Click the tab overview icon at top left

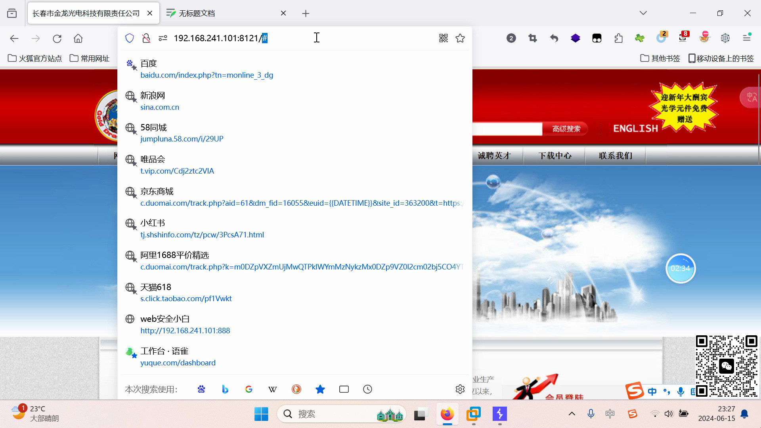click(12, 13)
